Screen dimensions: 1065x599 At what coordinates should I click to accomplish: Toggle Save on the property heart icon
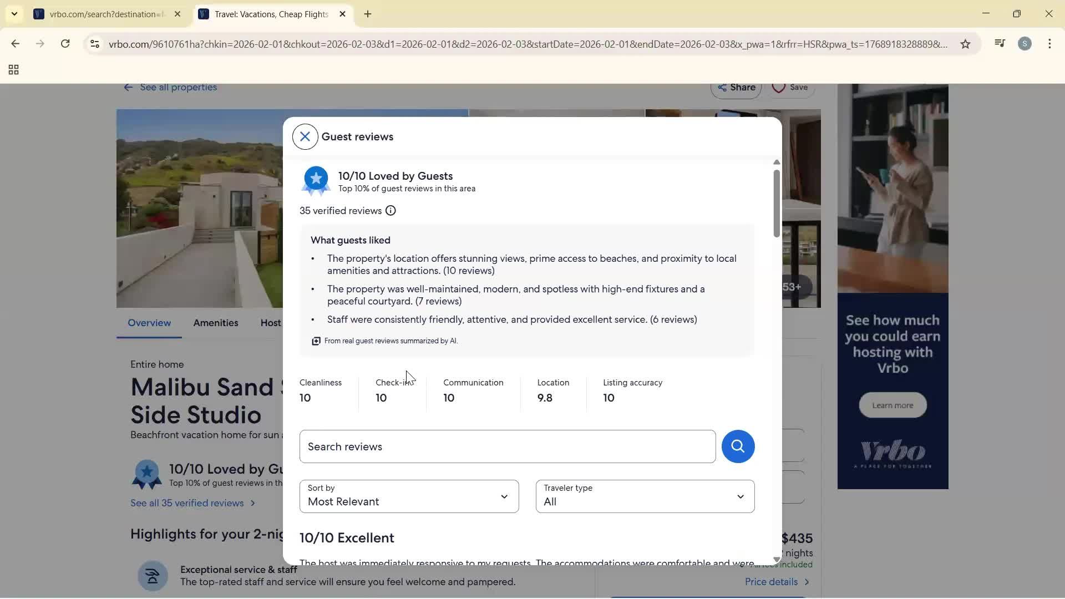(x=780, y=87)
